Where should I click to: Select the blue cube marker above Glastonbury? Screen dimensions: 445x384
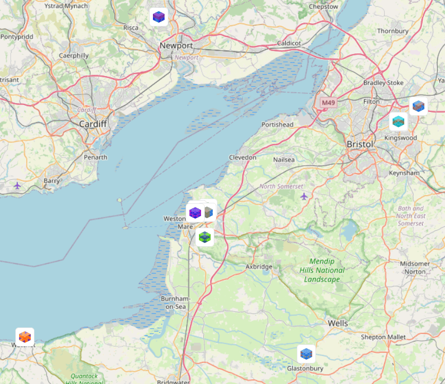click(x=306, y=354)
